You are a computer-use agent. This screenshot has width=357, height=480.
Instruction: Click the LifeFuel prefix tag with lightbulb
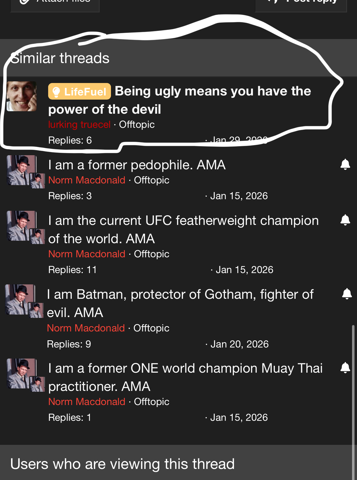(x=79, y=92)
